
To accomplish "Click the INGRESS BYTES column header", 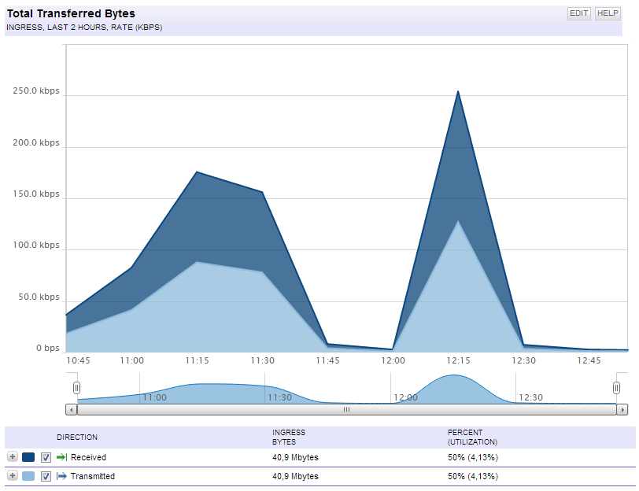I will 289,437.
